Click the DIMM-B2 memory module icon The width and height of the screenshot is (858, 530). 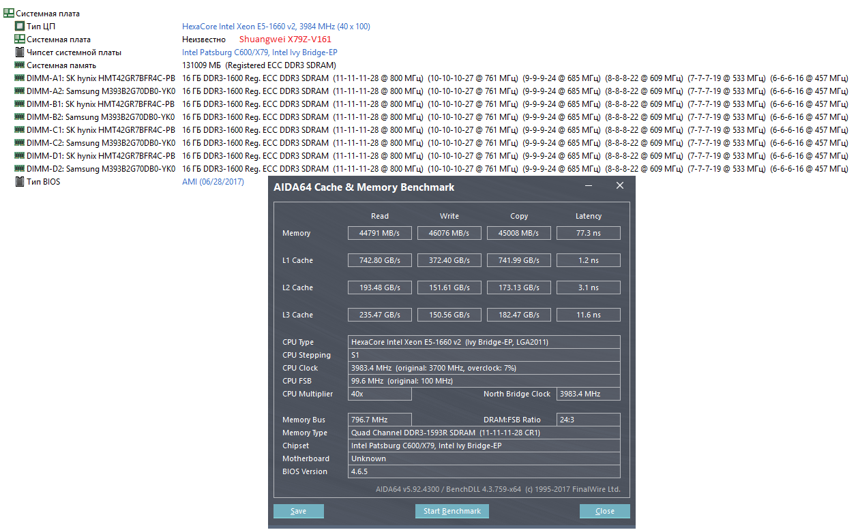click(x=20, y=117)
